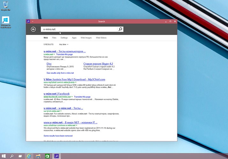Click the magnifier search button in search box
This screenshot has width=228, height=159.
120,29
